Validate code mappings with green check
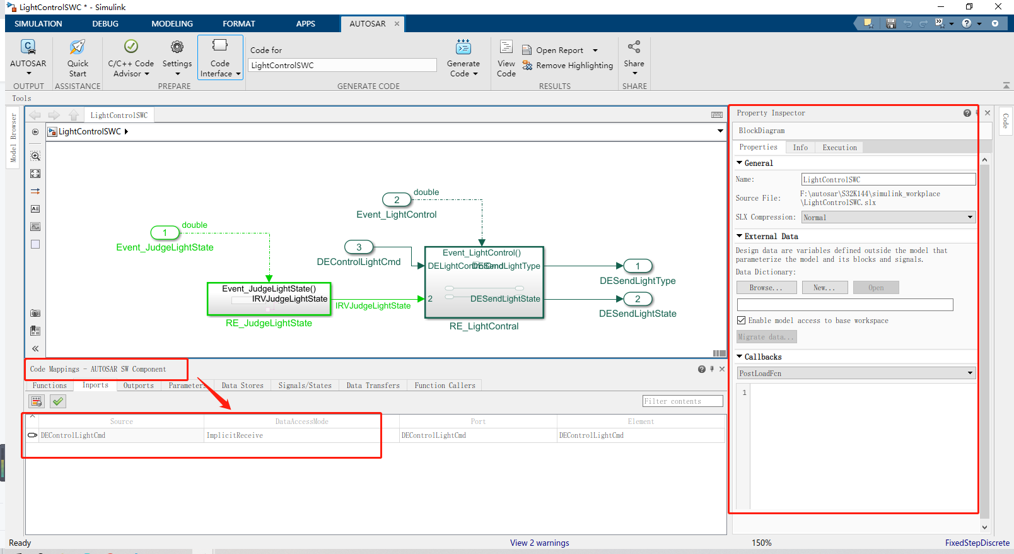Viewport: 1014px width, 554px height. (57, 401)
